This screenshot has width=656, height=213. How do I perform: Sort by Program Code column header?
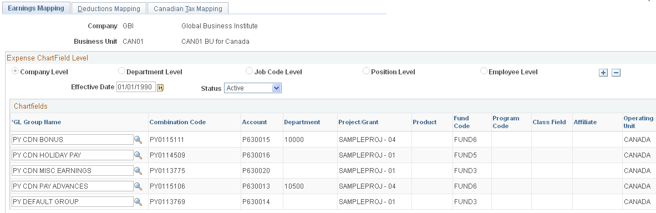(x=506, y=122)
